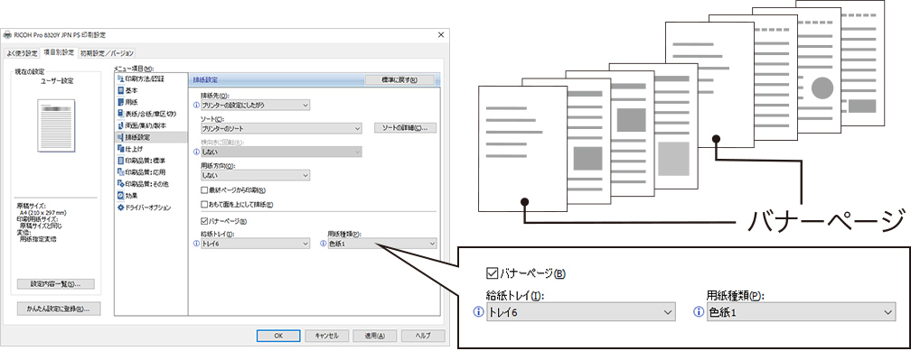The image size is (911, 351).
Task: Select the 用紙 menu item icon
Action: (121, 102)
